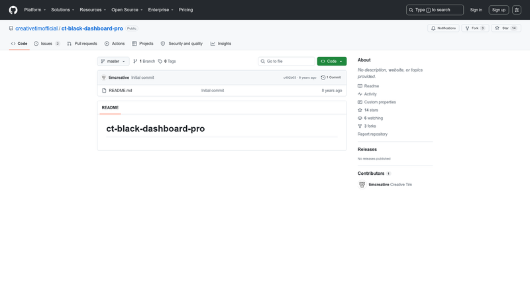View the 1 Branch link

coord(144,61)
